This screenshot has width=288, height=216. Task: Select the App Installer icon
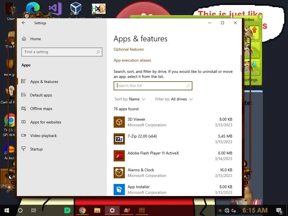[119, 190]
